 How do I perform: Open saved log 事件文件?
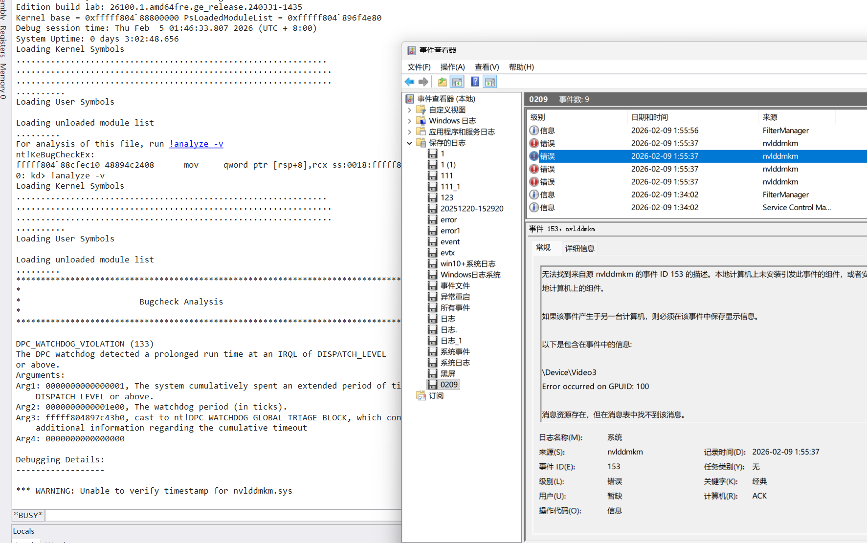pyautogui.click(x=455, y=285)
